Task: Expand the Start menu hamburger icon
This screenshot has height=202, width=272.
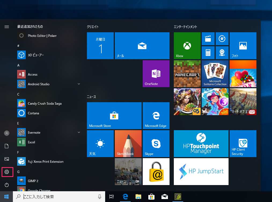Action: coord(7,27)
